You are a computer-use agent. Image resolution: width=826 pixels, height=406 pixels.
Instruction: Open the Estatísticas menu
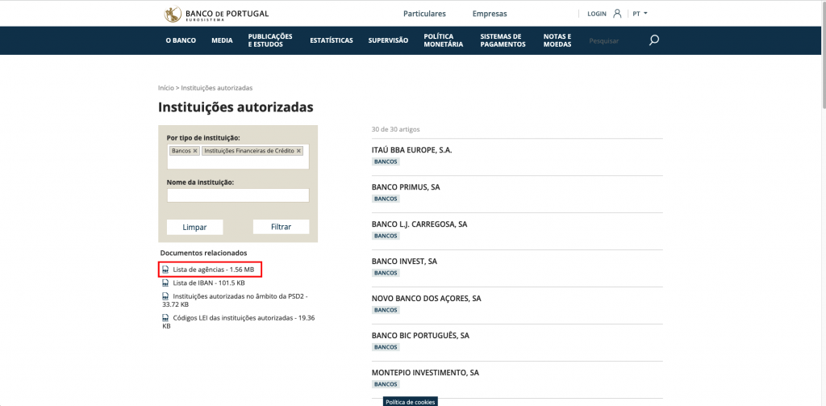(332, 40)
